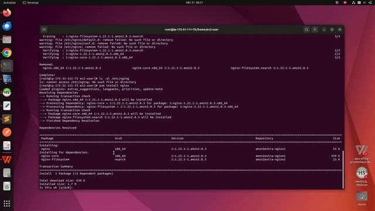The height and width of the screenshot is (211, 375).
Task: Click the screen tray icon in top bar
Action: (x=359, y=2)
